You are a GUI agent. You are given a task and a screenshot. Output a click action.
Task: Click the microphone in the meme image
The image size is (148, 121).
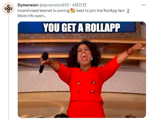point(43,63)
